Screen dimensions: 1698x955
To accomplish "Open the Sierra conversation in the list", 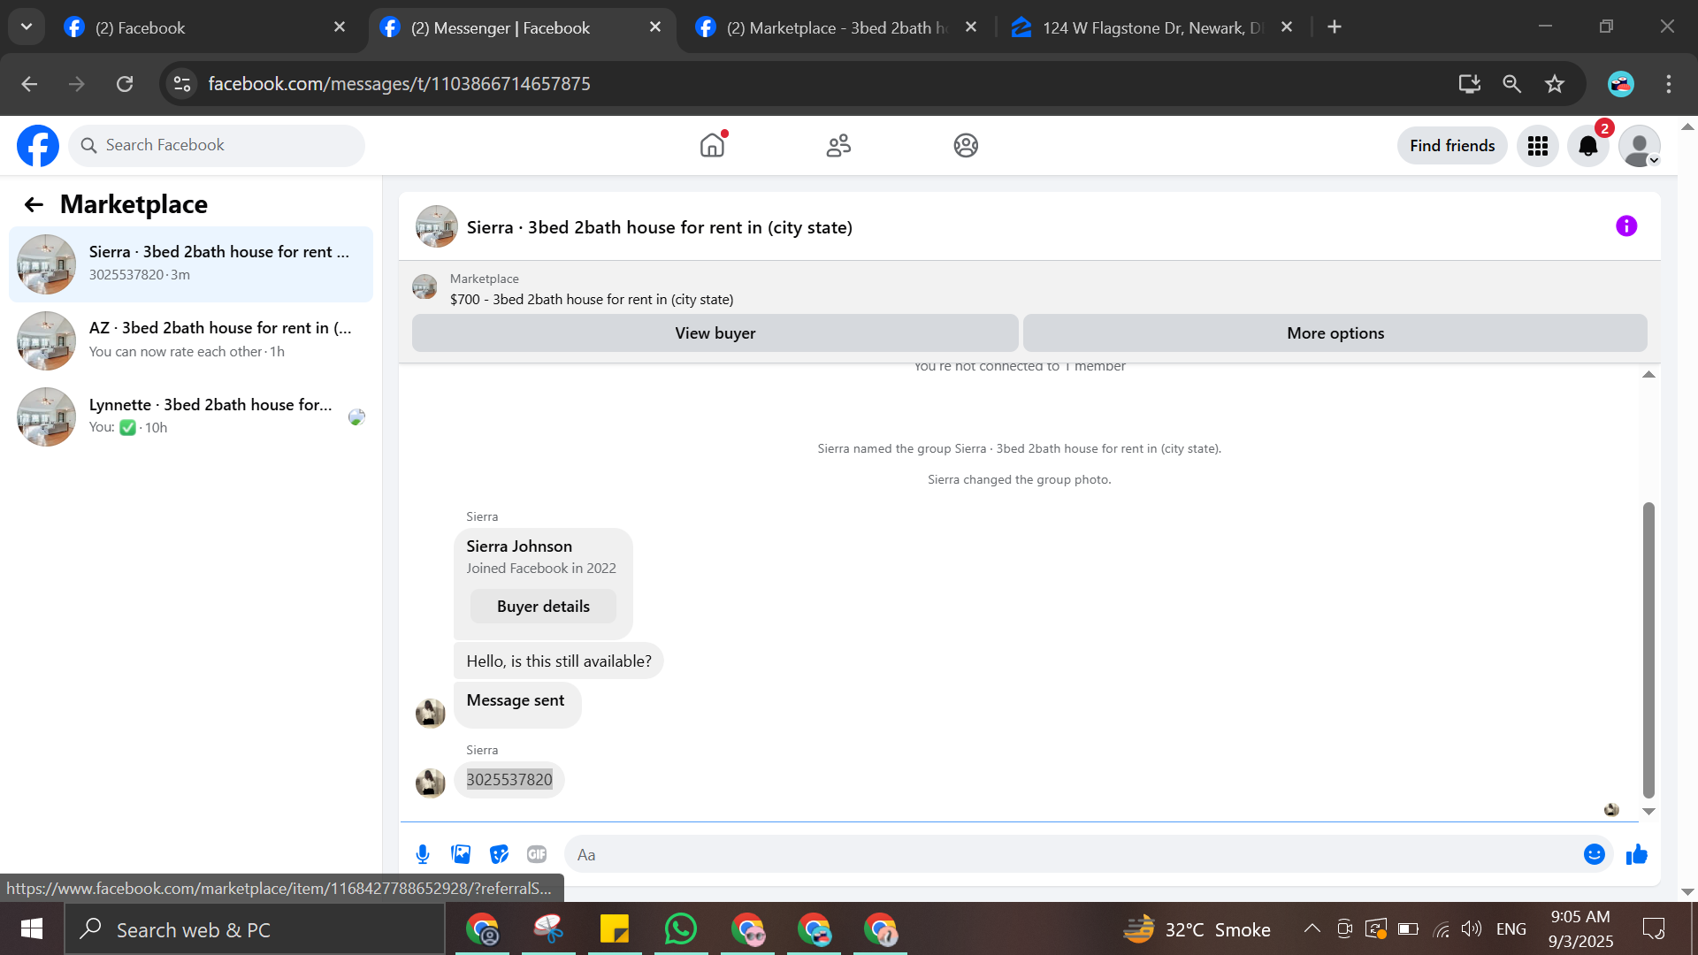I will coord(191,264).
